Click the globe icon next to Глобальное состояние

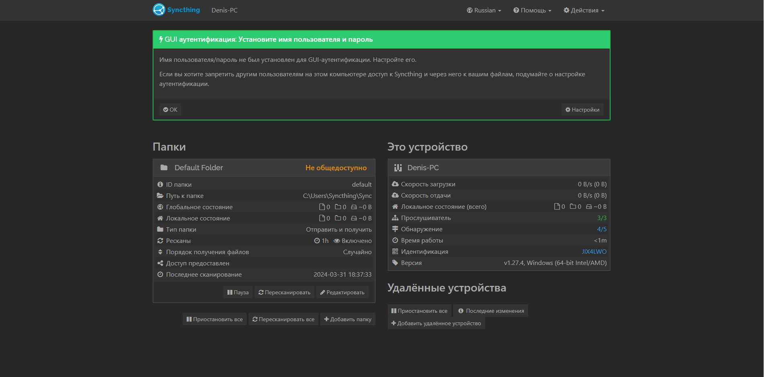coord(160,207)
